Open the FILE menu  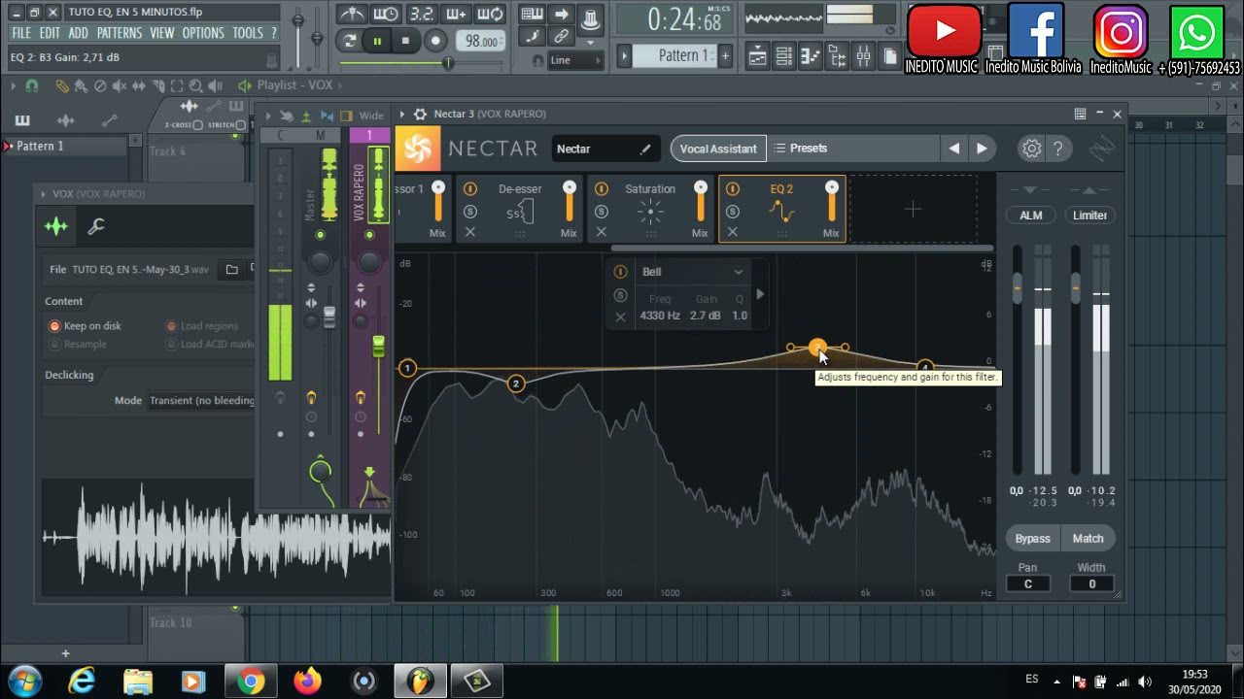click(x=21, y=33)
